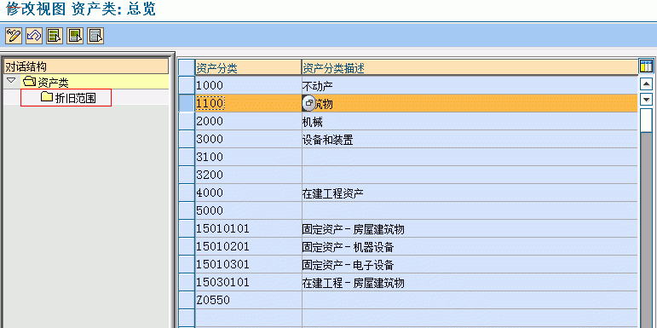Click asset class cell 3000
This screenshot has width=657, height=328.
[x=248, y=139]
